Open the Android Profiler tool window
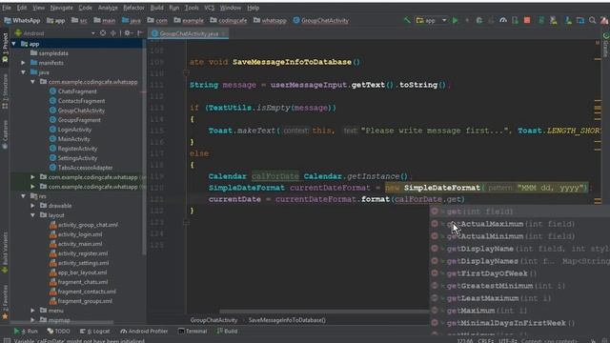The height and width of the screenshot is (343, 610). (144, 332)
